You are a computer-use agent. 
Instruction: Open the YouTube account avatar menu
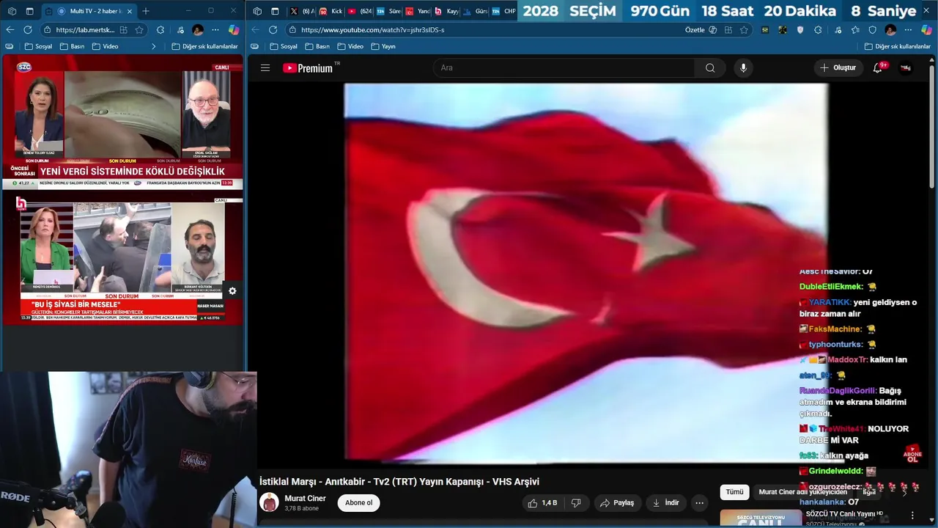click(906, 67)
